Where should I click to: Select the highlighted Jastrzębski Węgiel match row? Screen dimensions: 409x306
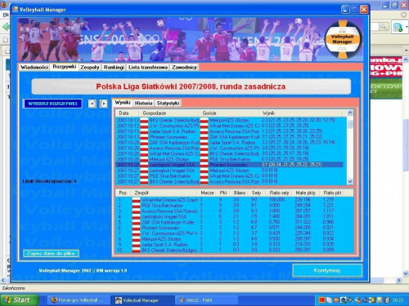point(229,165)
